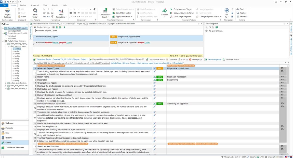The image size is (293, 158).
Task: Save using the quick access toolbar icon
Action: [x=5, y=2]
